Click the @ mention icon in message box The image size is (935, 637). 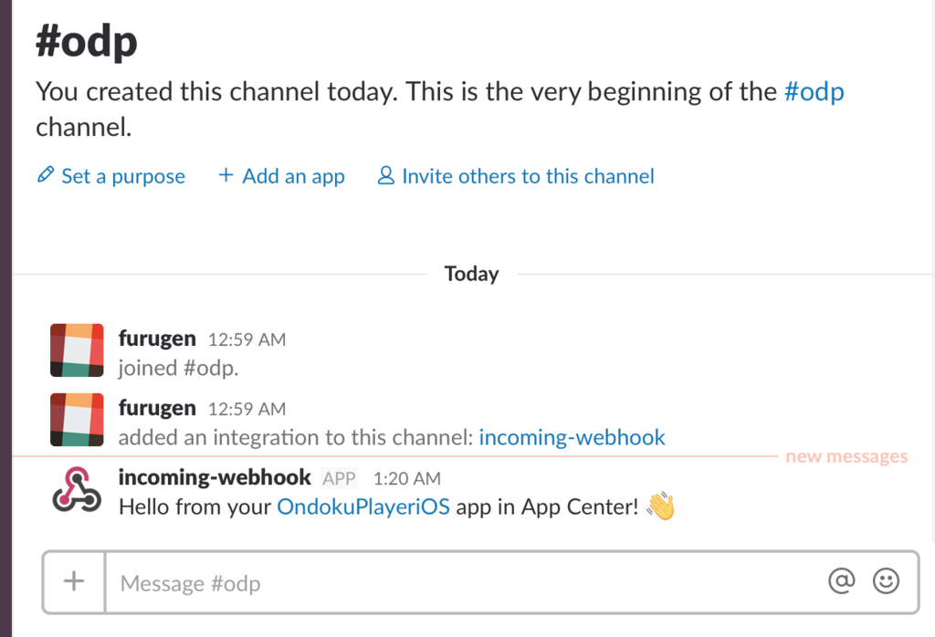click(841, 580)
